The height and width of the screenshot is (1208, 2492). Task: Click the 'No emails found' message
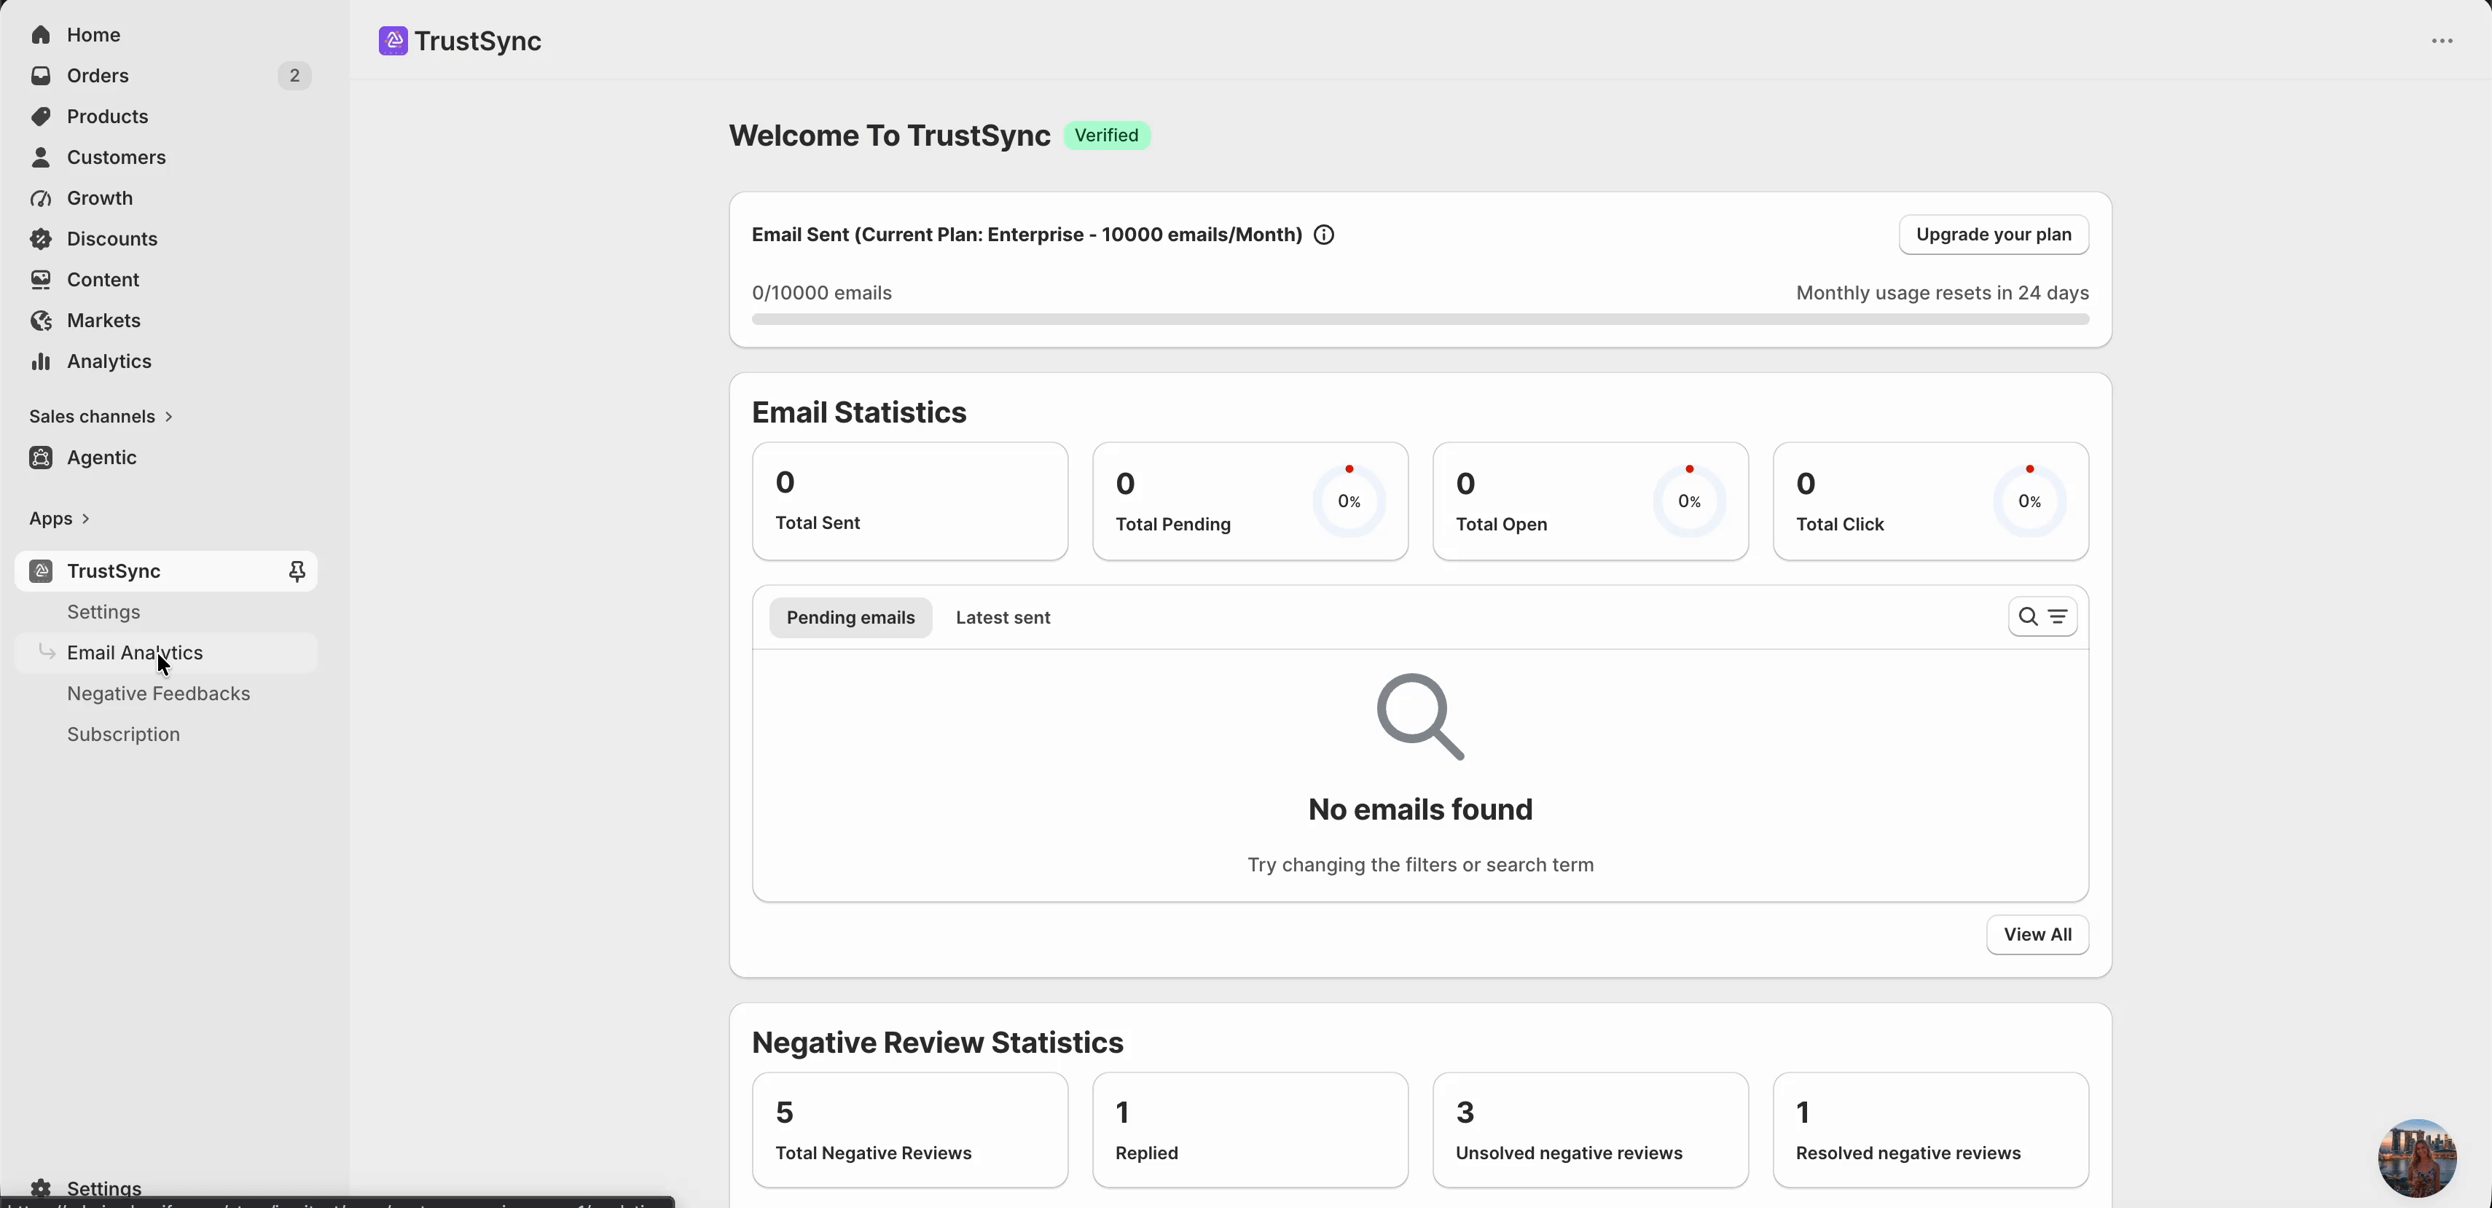coord(1420,809)
